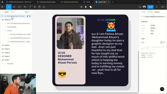167x94 pixels.
Task: Switch to Facebook Ad Reporting tab
Action: pos(70,2)
